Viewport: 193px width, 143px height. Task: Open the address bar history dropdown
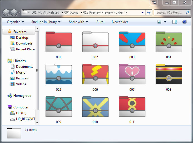(142, 12)
